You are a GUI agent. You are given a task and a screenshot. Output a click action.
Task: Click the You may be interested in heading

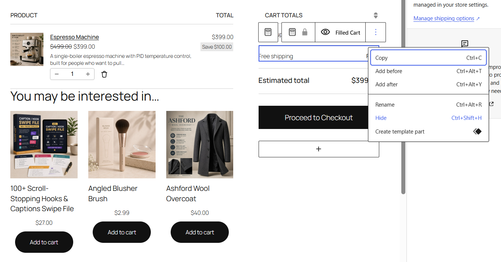85,96
